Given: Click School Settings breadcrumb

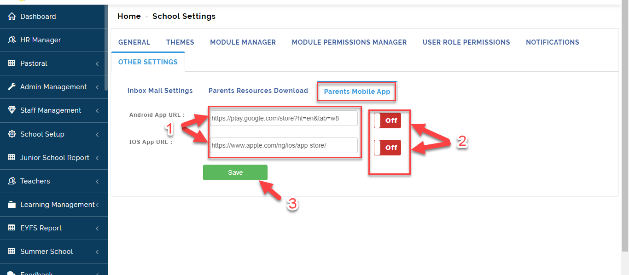Looking at the screenshot, I should coord(184,17).
